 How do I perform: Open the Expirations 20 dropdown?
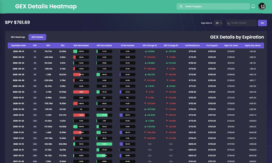point(218,23)
